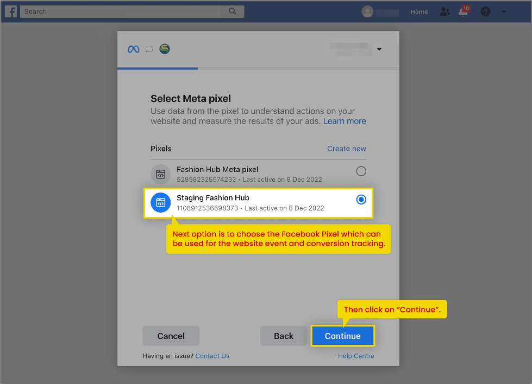This screenshot has height=384, width=532.
Task: Click the pixel ID 528582325574232
Action: [x=206, y=180]
